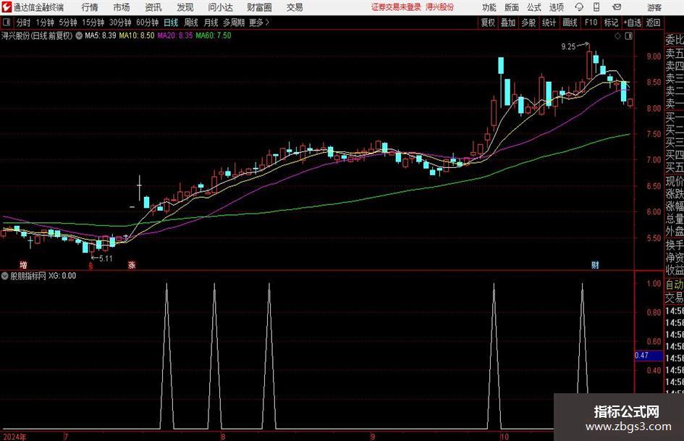Click the 返回 back button

[x=653, y=22]
